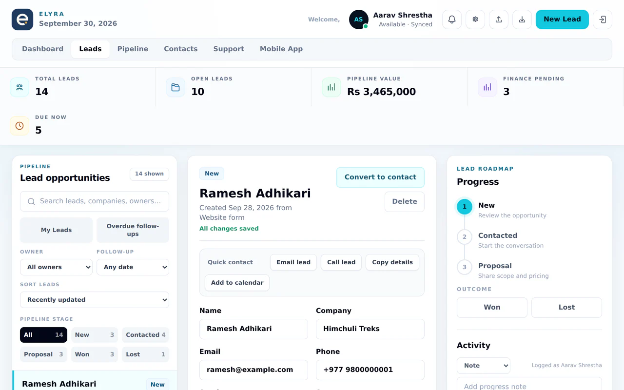The height and width of the screenshot is (390, 624).
Task: Filter pipeline stage by All
Action: tap(43, 335)
